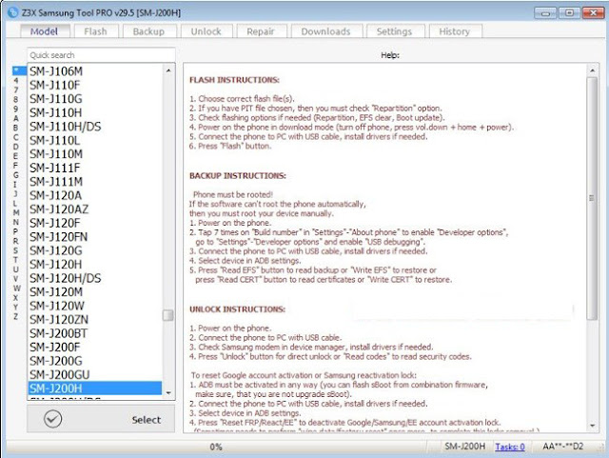This screenshot has width=609, height=458.
Task: Click the Help panel scrollbar thumb
Action: [x=592, y=198]
